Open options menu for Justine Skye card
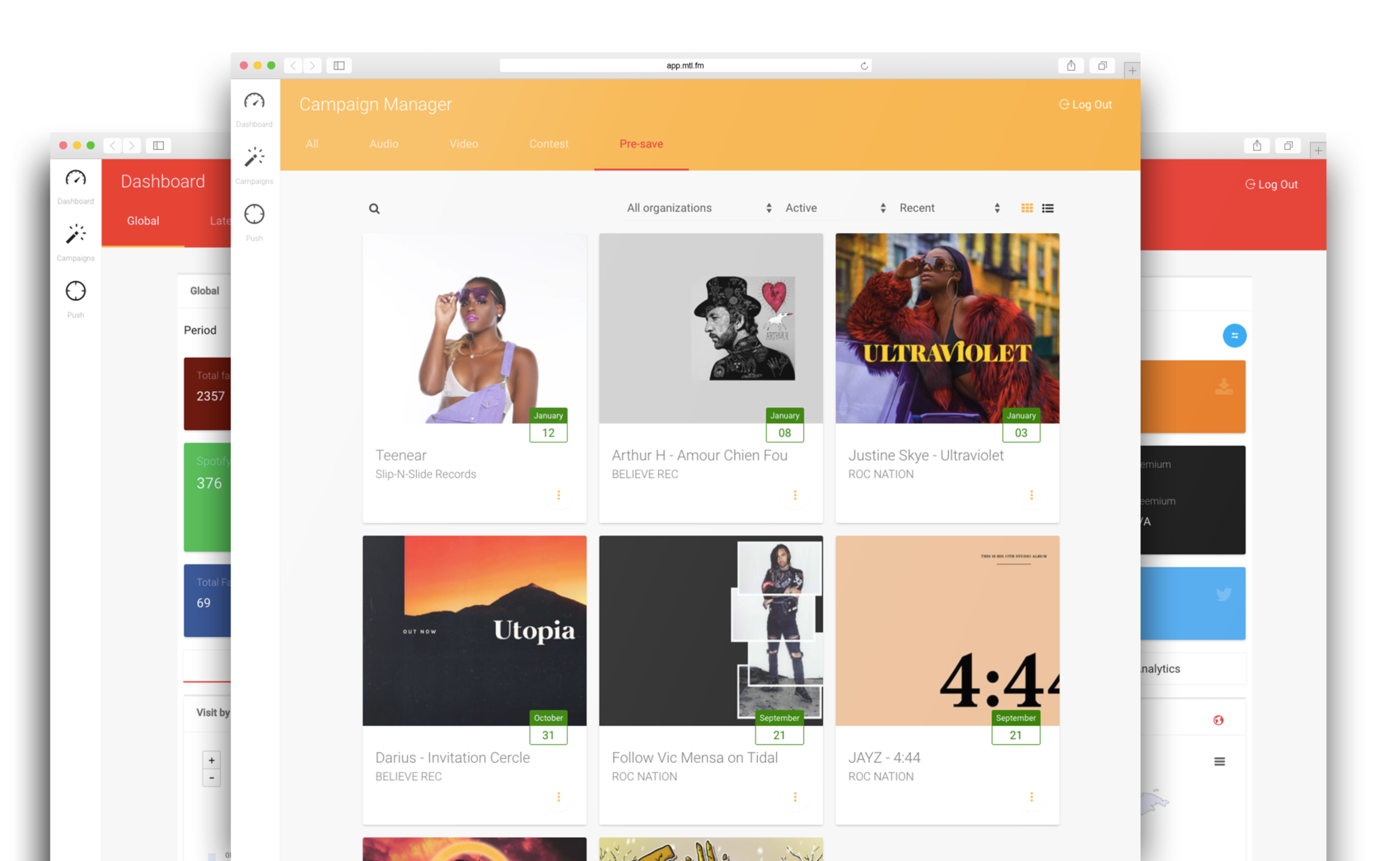Screen dimensions: 1384x861 [1031, 495]
